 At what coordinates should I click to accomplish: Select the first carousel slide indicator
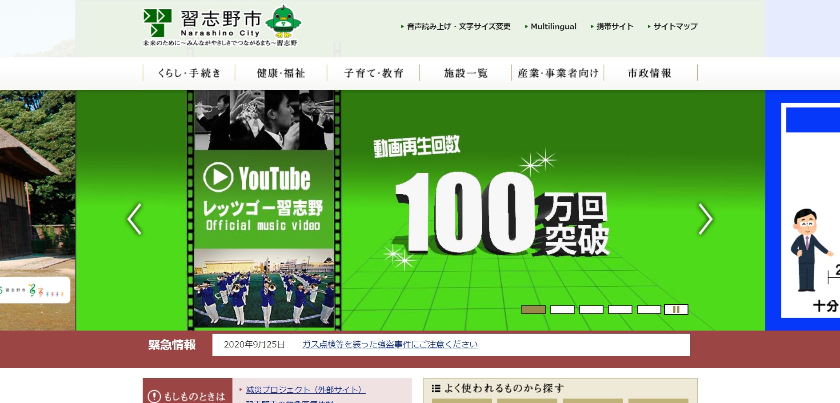tap(533, 310)
